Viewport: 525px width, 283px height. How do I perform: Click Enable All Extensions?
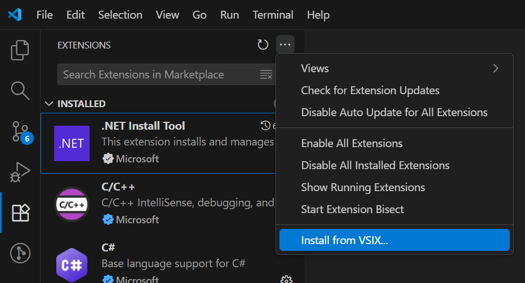click(352, 143)
